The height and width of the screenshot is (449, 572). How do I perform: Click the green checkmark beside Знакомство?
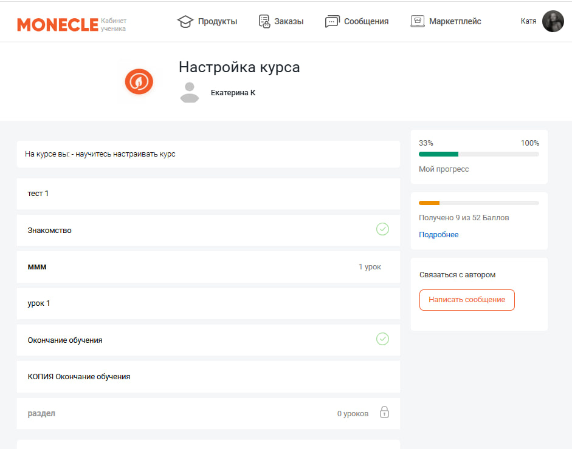click(382, 229)
